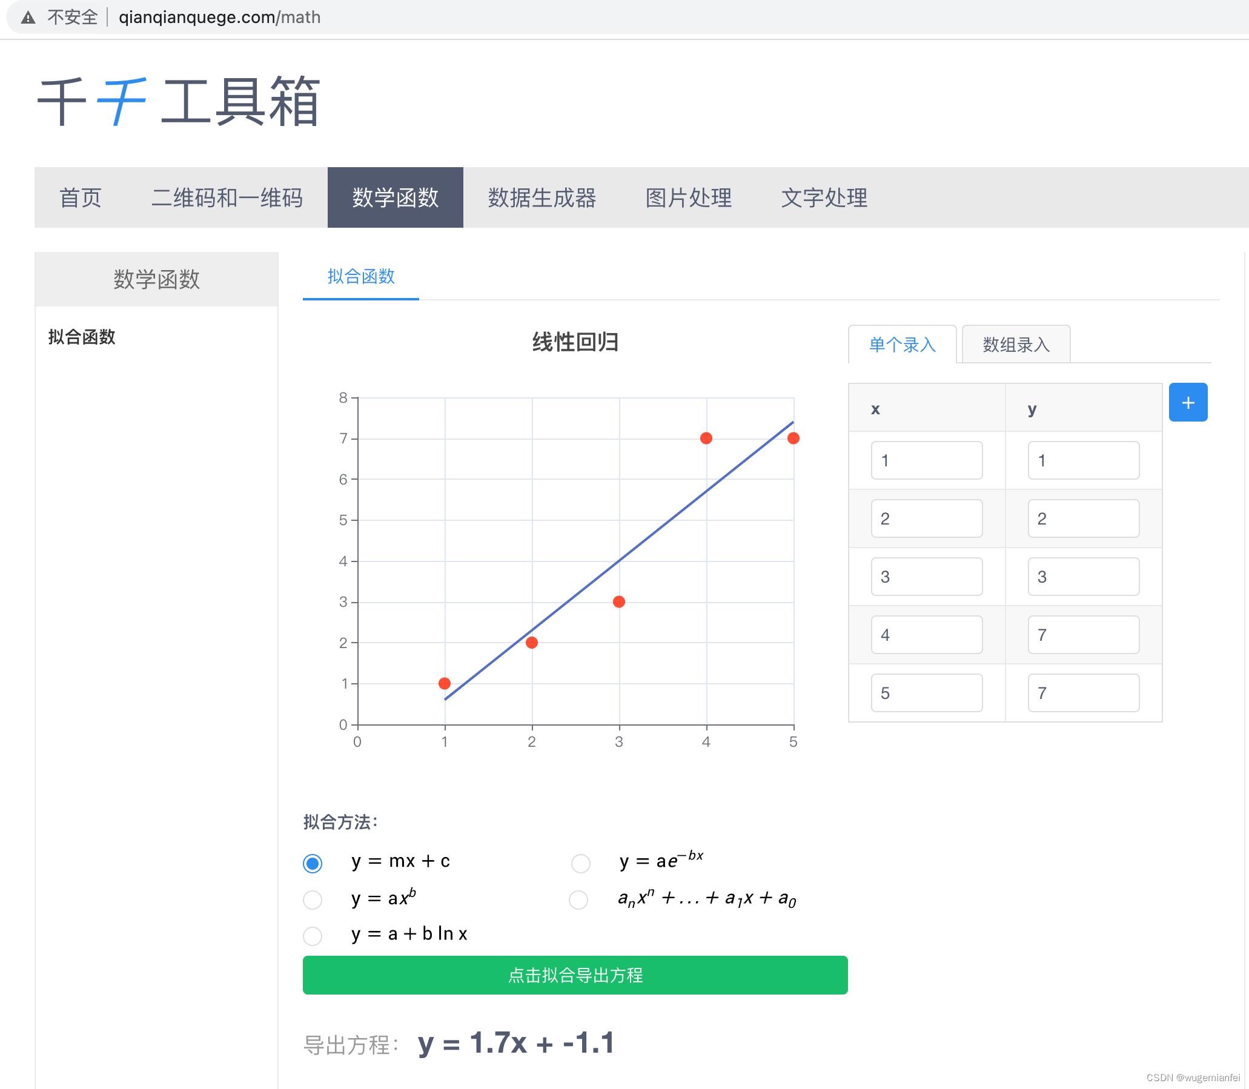Select the y = ax^b fitting method
This screenshot has height=1089, width=1249.
tap(313, 899)
